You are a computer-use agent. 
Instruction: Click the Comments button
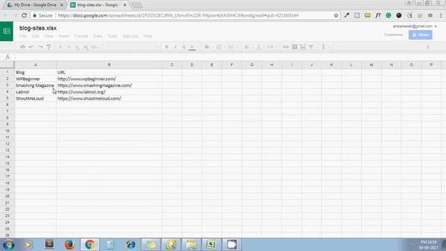click(393, 35)
